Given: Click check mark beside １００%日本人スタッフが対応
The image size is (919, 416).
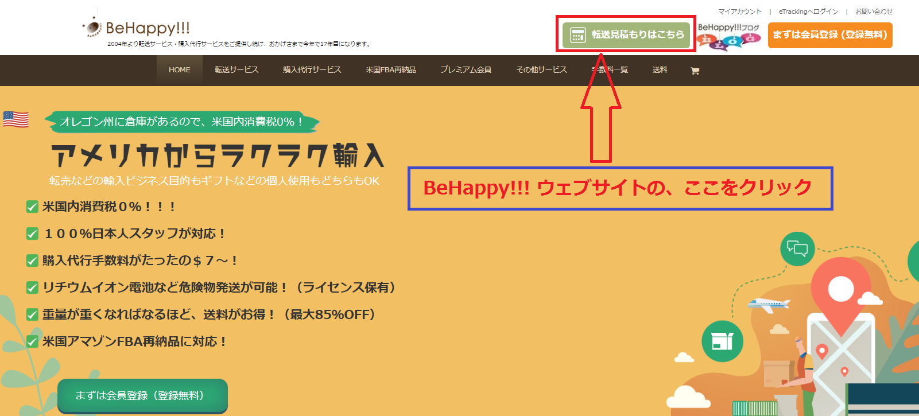Looking at the screenshot, I should (x=32, y=234).
